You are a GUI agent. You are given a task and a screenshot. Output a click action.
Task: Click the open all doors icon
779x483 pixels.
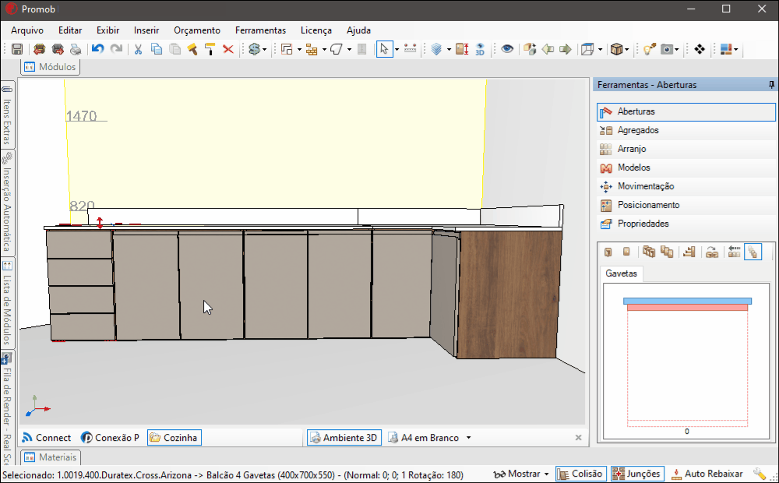click(x=649, y=252)
